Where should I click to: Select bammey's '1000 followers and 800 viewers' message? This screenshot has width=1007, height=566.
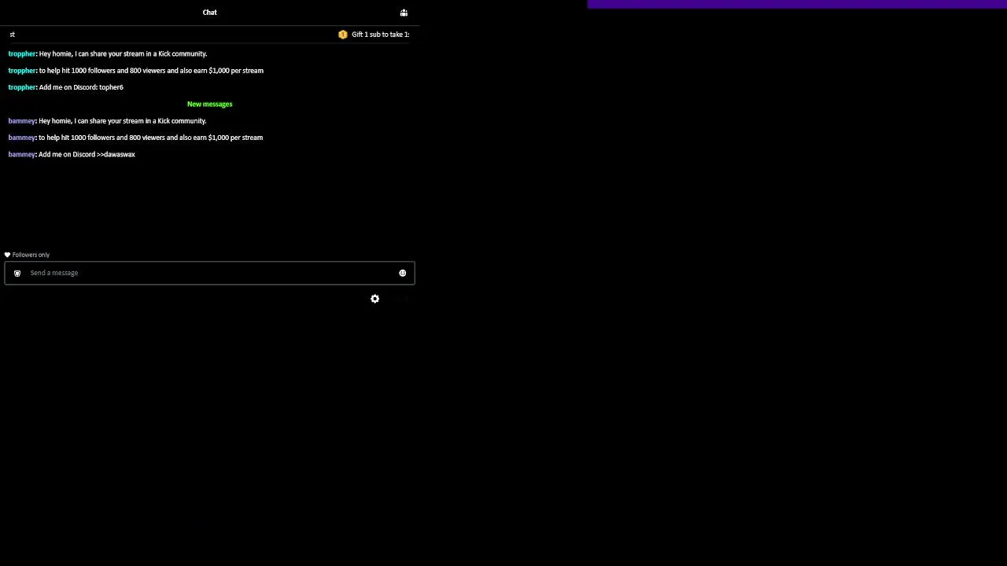[x=150, y=138]
